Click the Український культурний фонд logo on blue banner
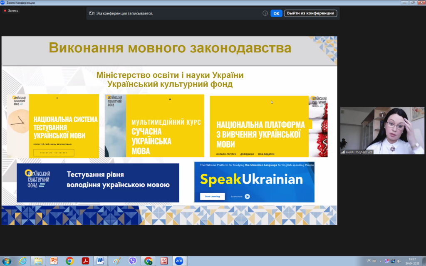This screenshot has height=266, width=426. point(38,179)
